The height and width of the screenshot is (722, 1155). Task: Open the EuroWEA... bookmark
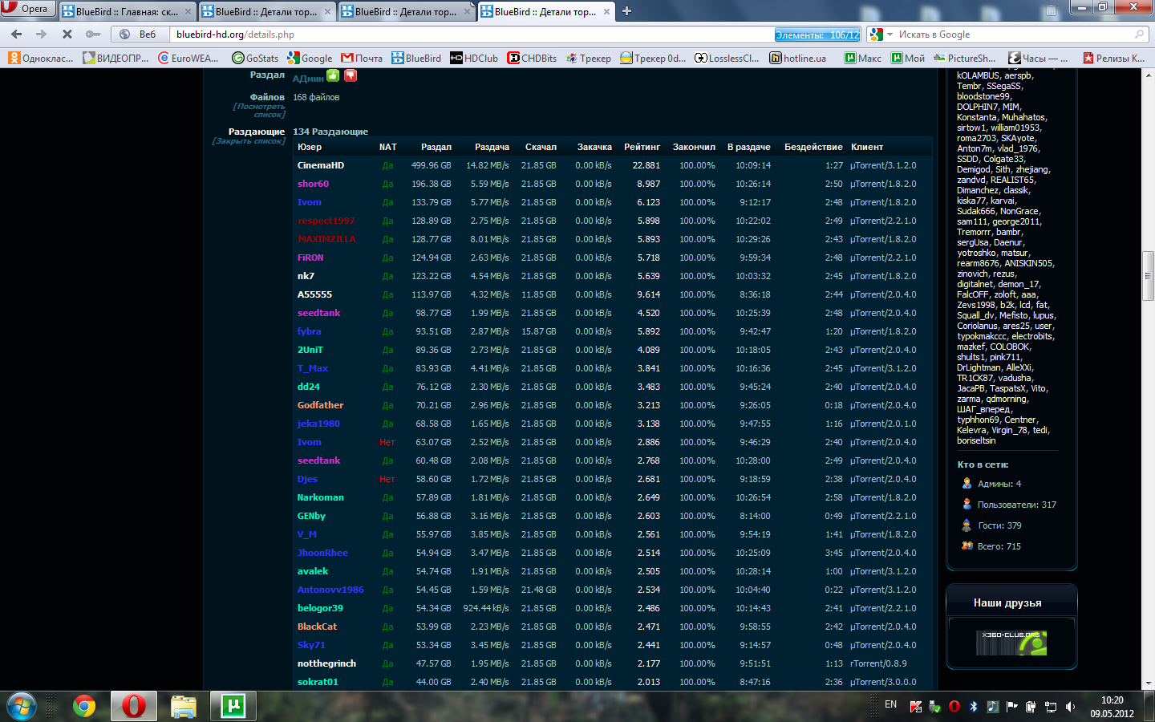click(189, 58)
